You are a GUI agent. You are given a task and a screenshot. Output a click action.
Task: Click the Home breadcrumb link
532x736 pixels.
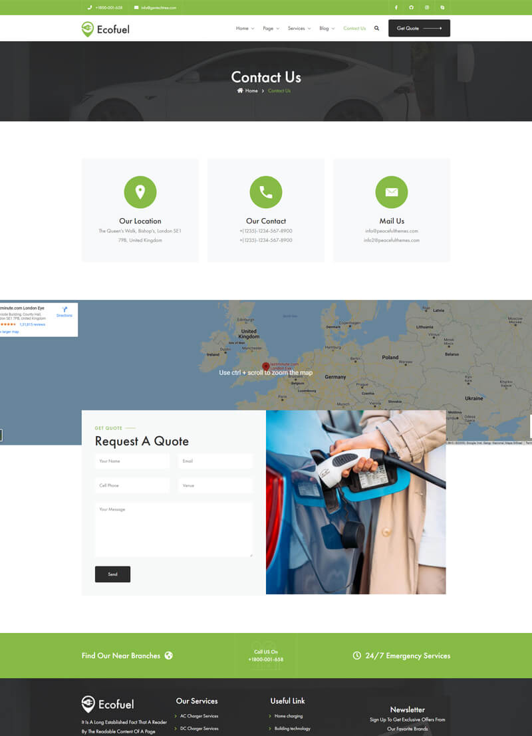click(x=251, y=90)
